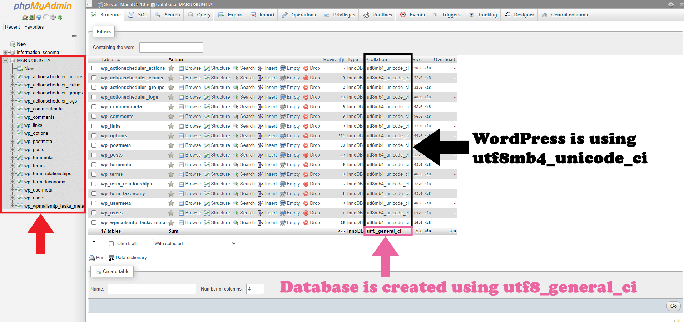The width and height of the screenshot is (684, 322).
Task: Tick checkbox for wp_commentmeta row
Action: pyautogui.click(x=94, y=107)
